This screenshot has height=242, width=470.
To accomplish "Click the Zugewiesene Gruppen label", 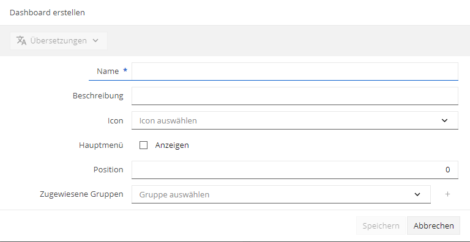I will tap(81, 194).
